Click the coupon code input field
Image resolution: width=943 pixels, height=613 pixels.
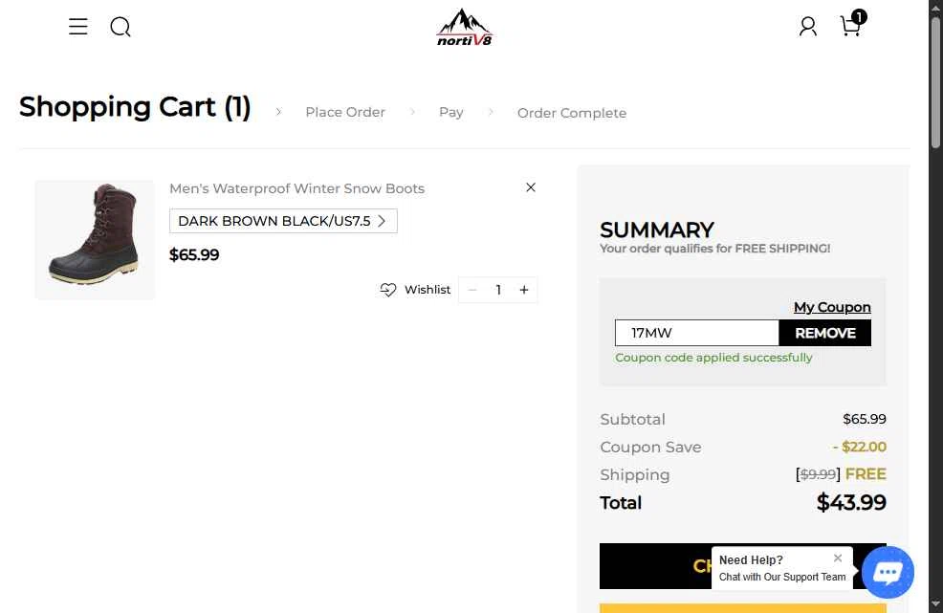coord(696,333)
